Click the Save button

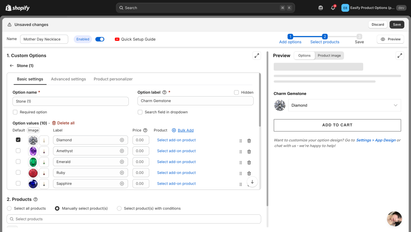click(x=397, y=24)
